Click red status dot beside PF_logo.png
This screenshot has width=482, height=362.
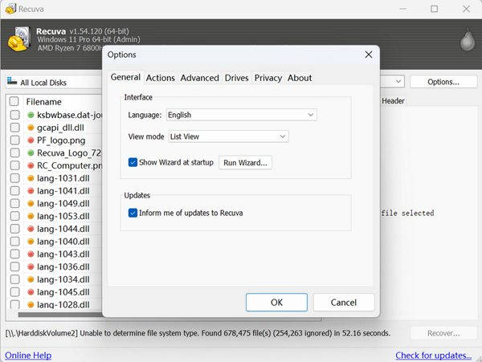(x=30, y=140)
